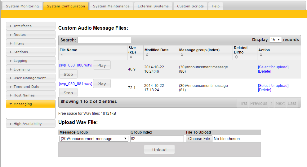
Task: Switch to the System Monitoring tab
Action: click(x=22, y=6)
